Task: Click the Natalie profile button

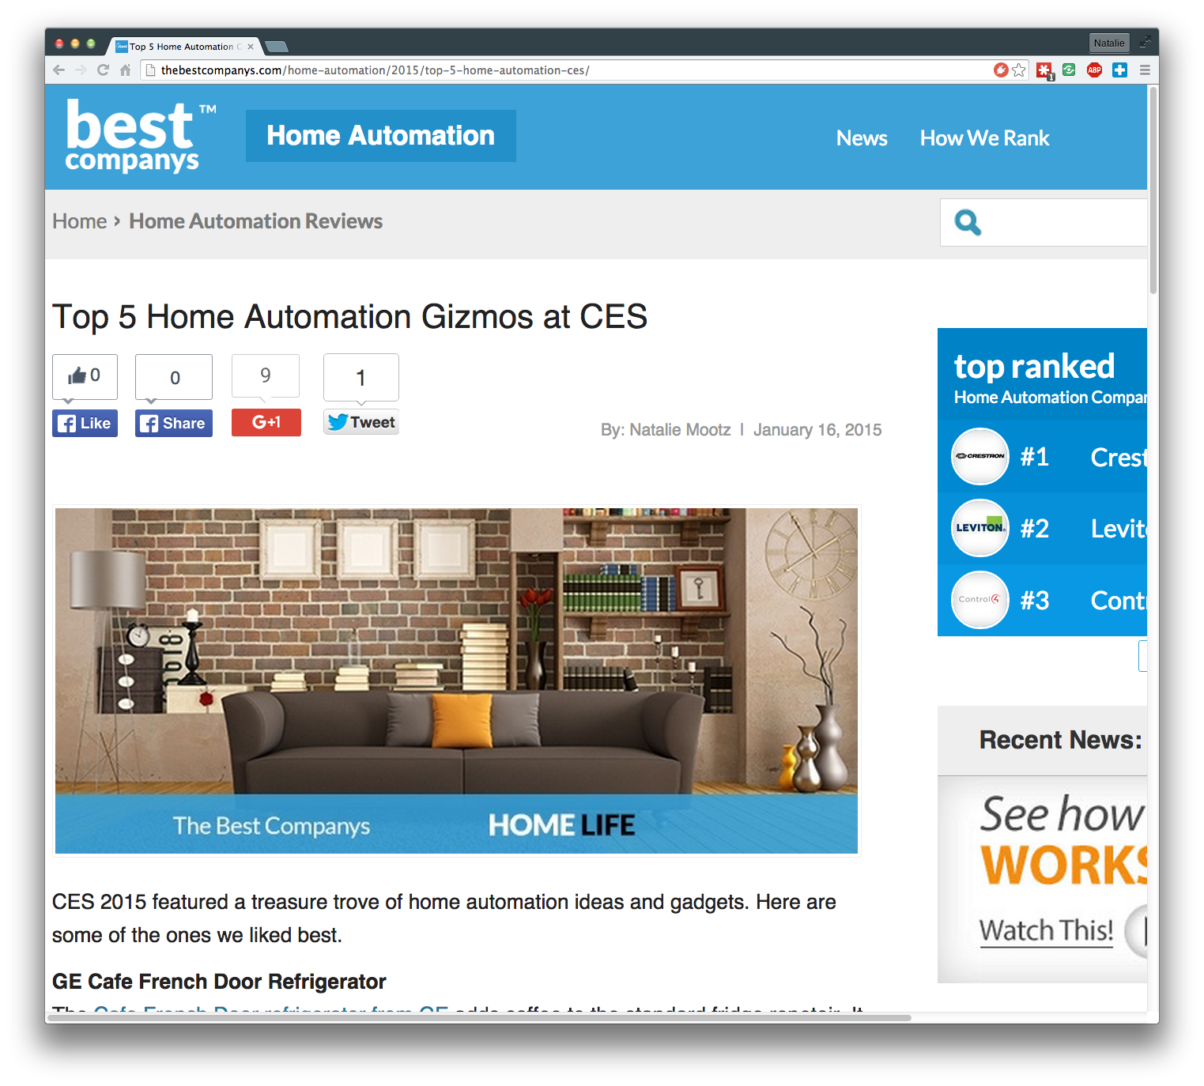Action: tap(1109, 43)
